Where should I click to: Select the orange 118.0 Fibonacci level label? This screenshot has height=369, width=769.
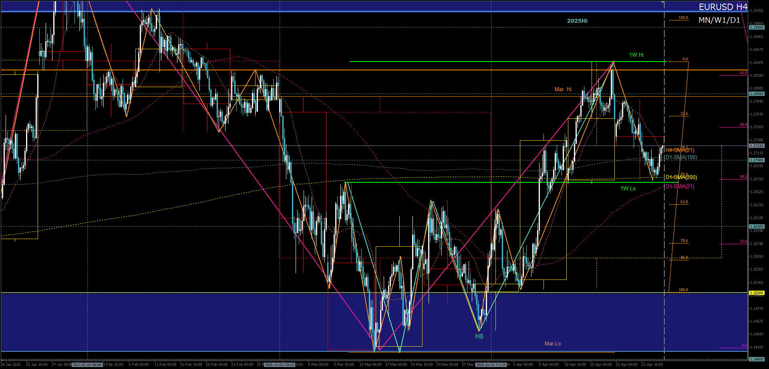683,18
